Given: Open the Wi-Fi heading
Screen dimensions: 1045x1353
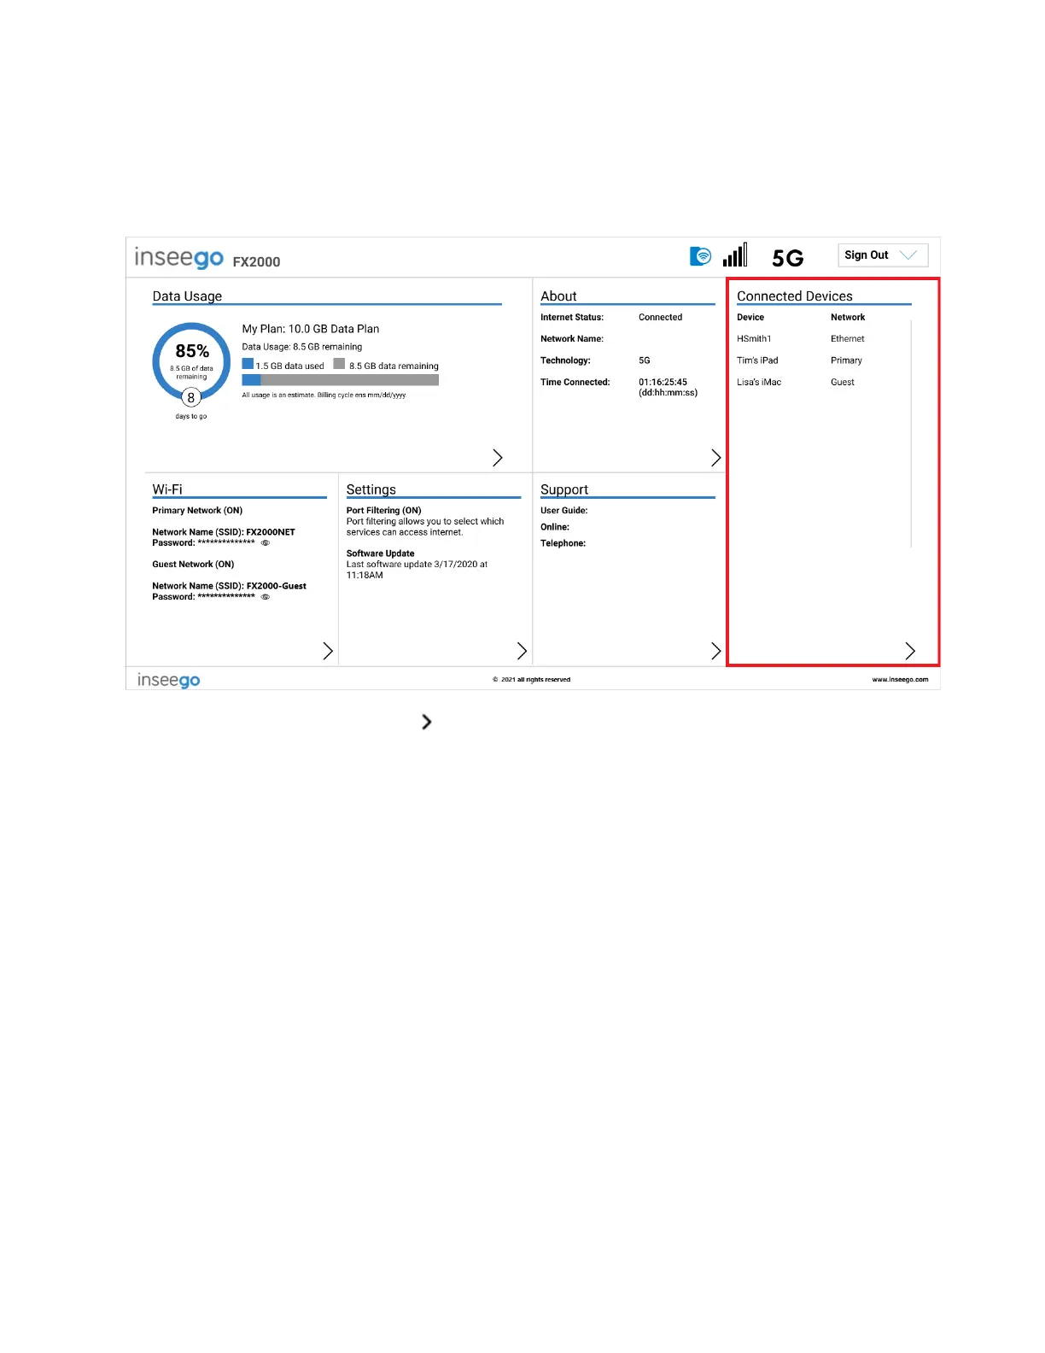Looking at the screenshot, I should point(167,489).
